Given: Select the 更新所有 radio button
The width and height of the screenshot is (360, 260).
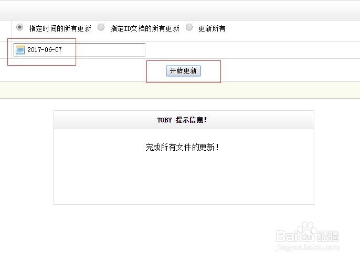Looking at the screenshot, I should 189,27.
